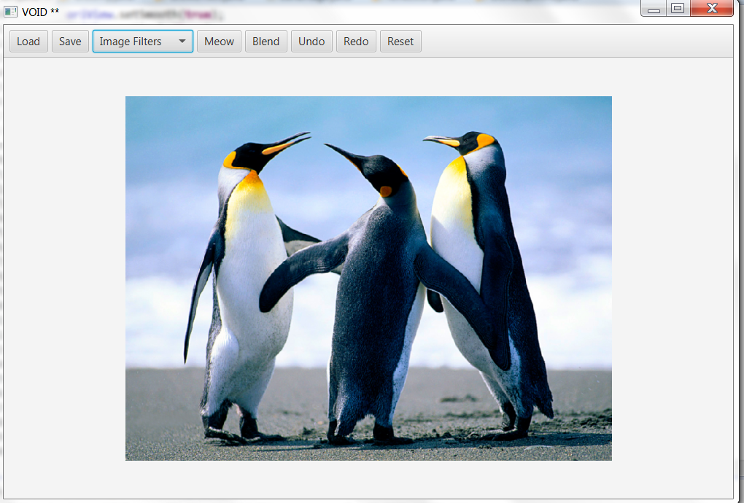The height and width of the screenshot is (503, 744).
Task: Click the penguin image preview
Action: click(368, 278)
